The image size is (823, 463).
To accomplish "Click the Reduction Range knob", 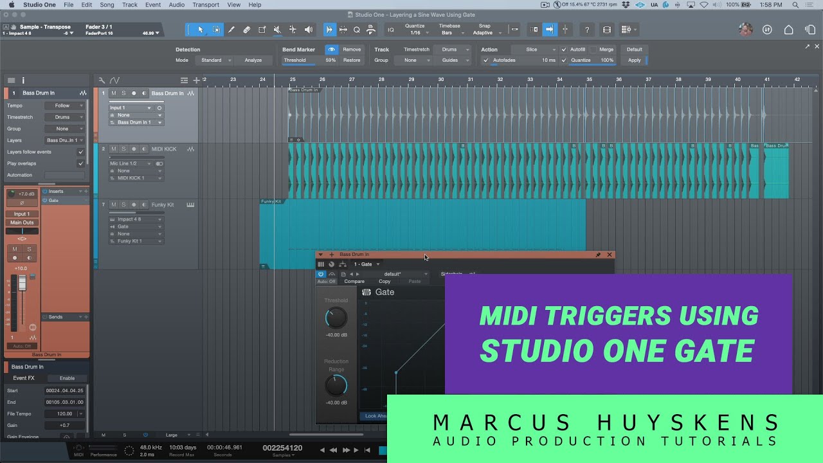I will pyautogui.click(x=336, y=386).
